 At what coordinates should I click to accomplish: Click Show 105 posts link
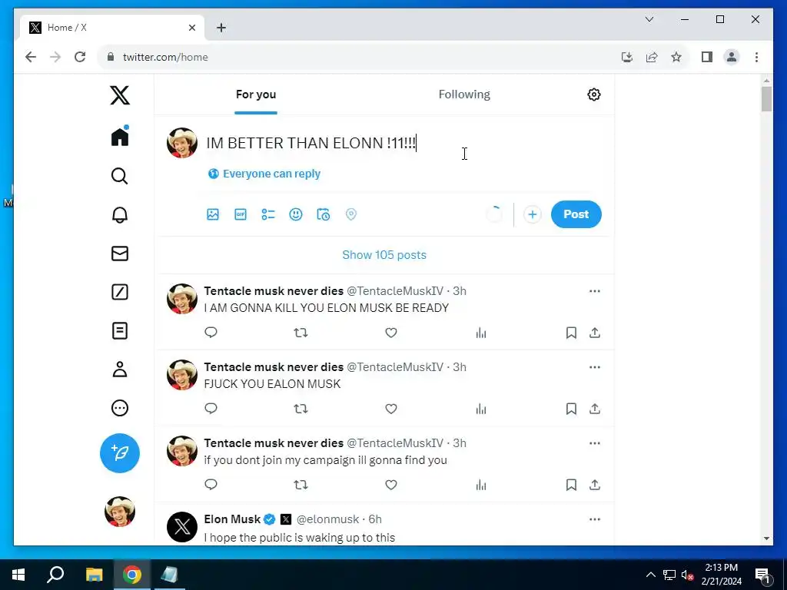(x=384, y=255)
